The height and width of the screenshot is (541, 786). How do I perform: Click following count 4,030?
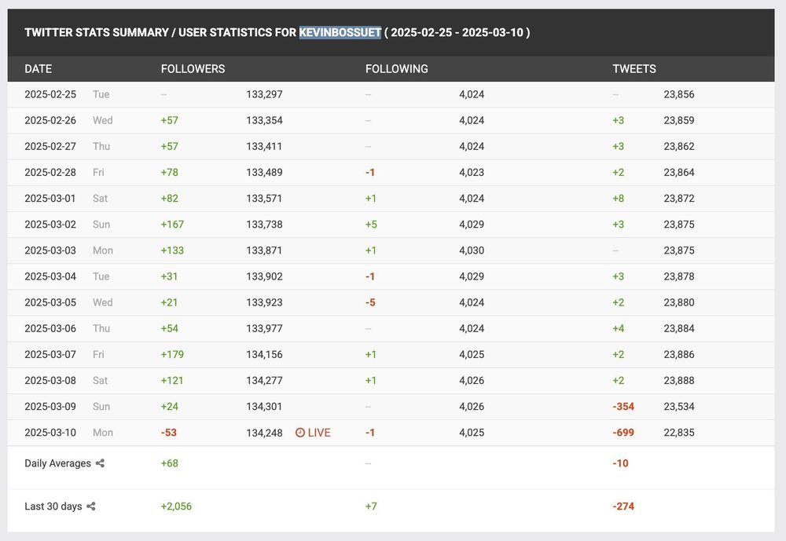(x=472, y=250)
